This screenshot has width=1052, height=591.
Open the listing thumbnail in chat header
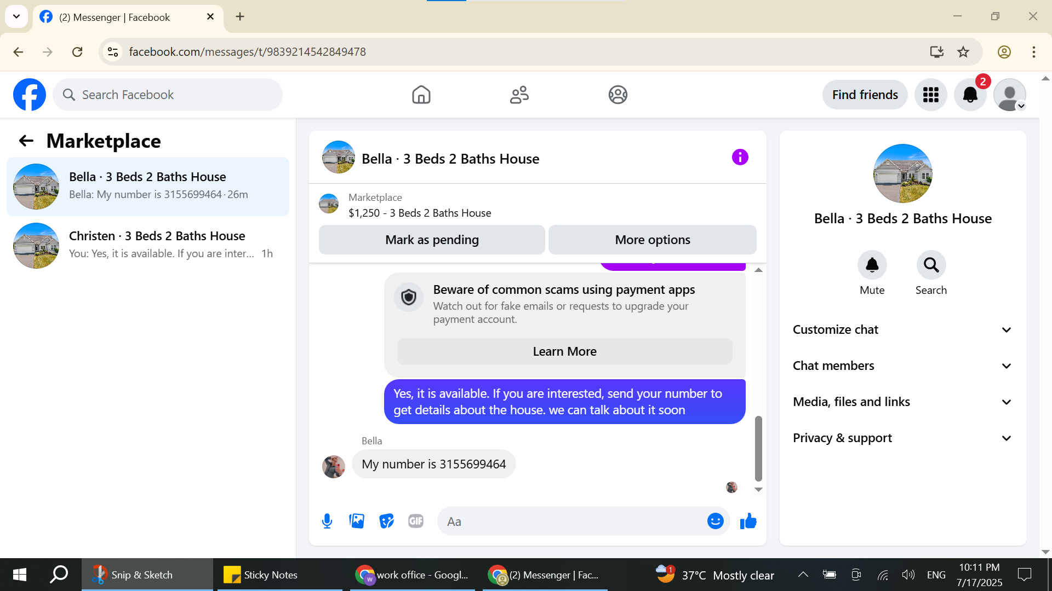pyautogui.click(x=339, y=158)
